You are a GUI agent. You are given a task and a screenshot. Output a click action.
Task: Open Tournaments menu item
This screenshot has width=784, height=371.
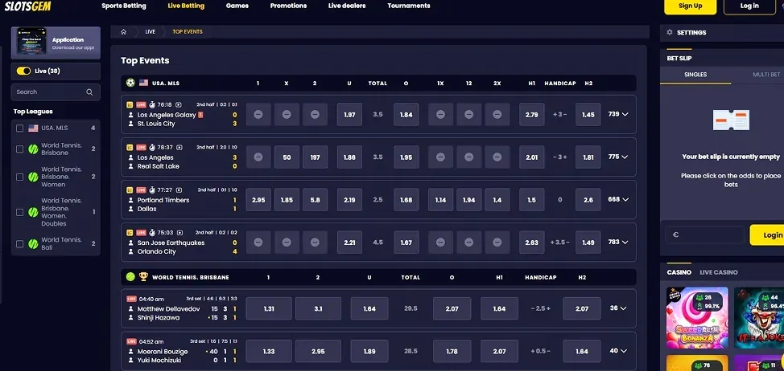tap(408, 6)
